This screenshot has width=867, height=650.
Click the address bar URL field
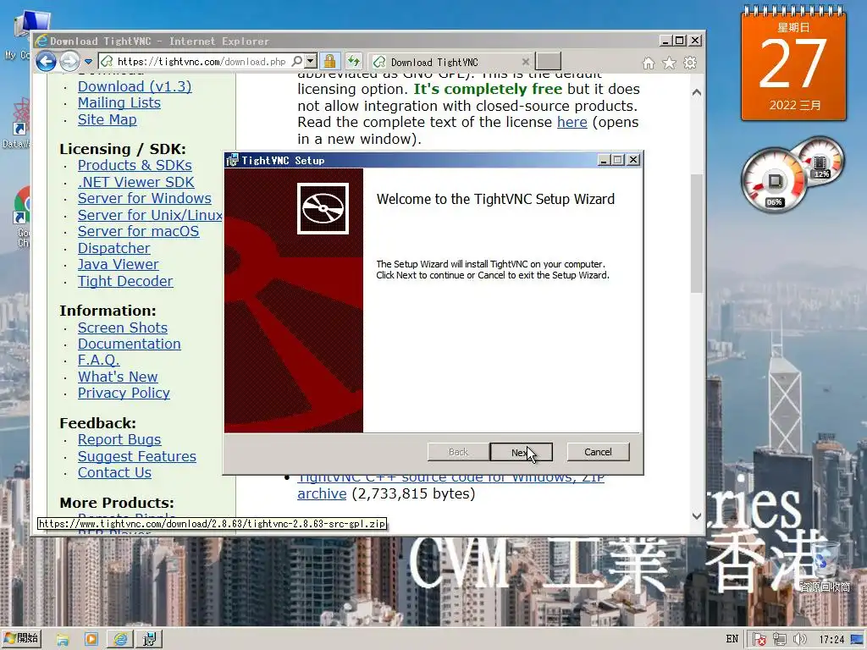point(202,61)
